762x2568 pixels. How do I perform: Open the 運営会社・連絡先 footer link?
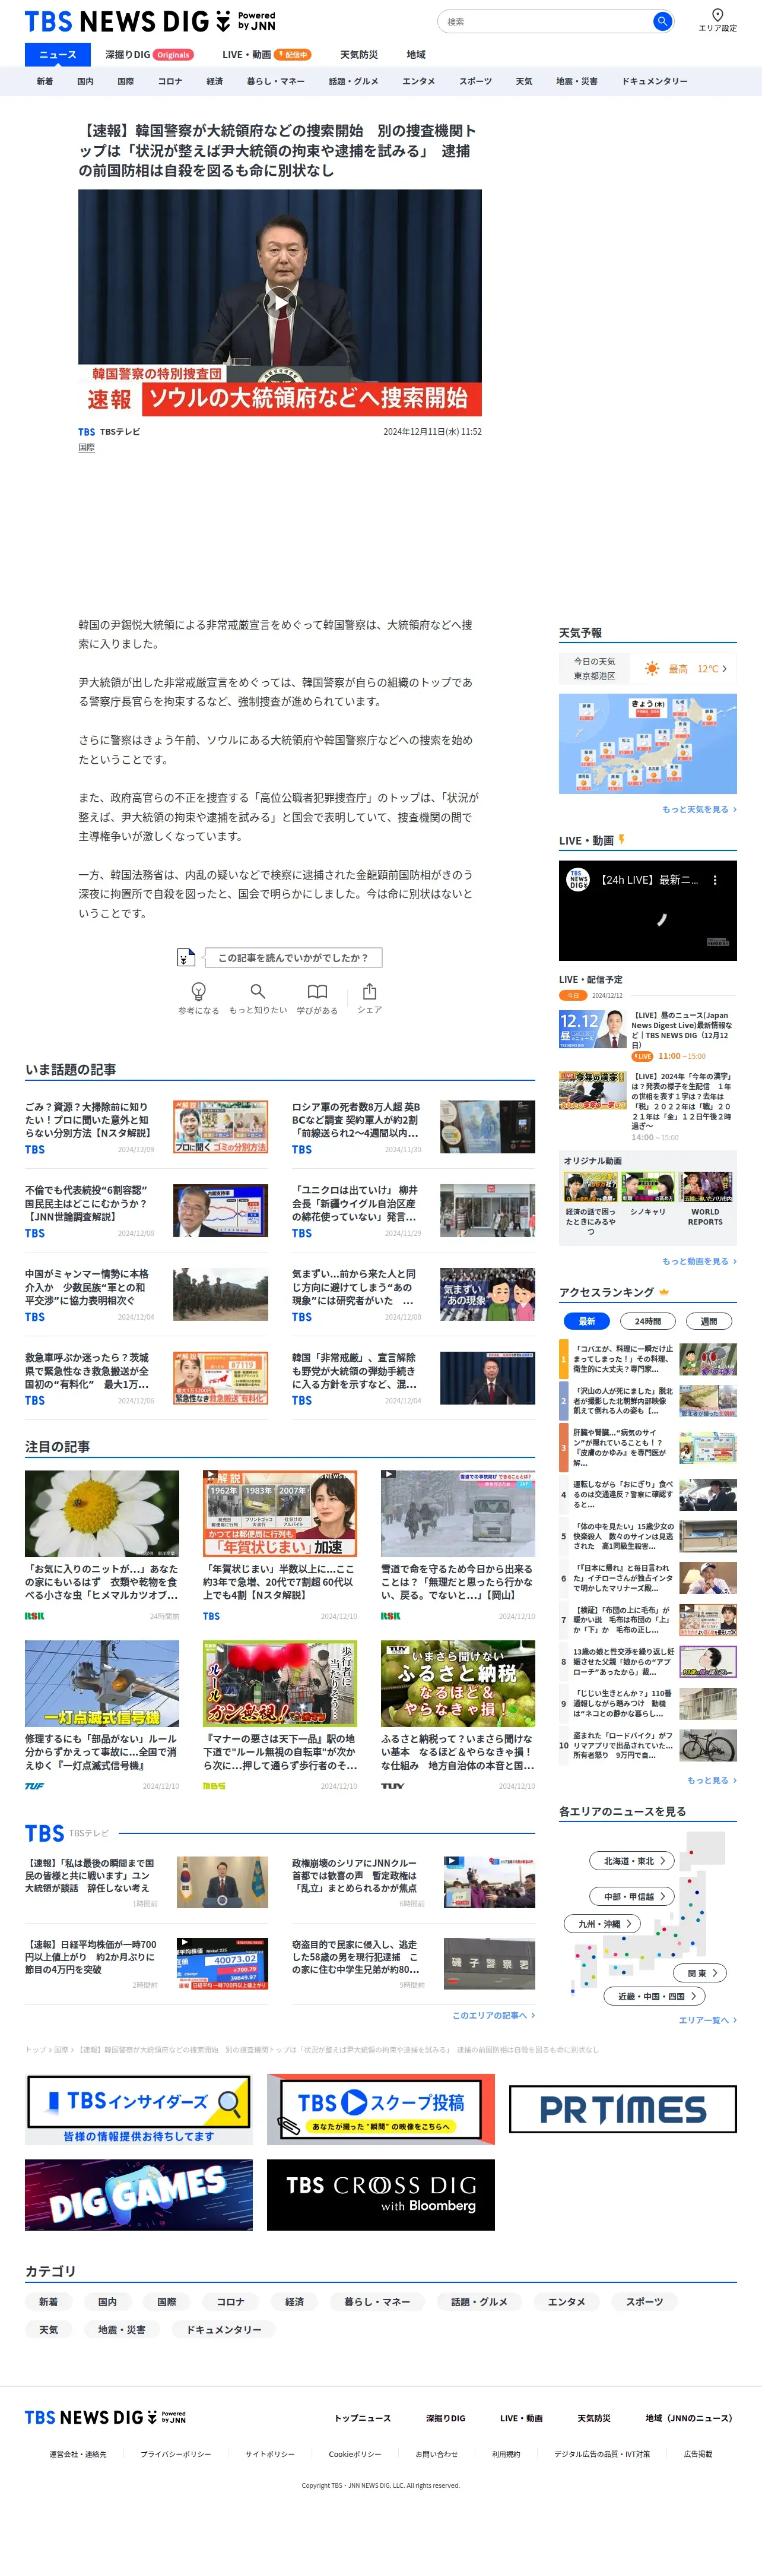coord(78,2453)
